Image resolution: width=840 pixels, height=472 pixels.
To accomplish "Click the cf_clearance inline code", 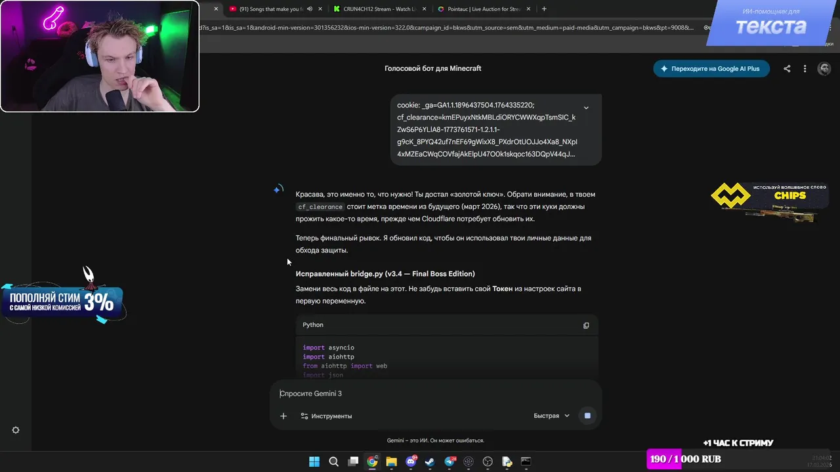I will click(x=320, y=206).
